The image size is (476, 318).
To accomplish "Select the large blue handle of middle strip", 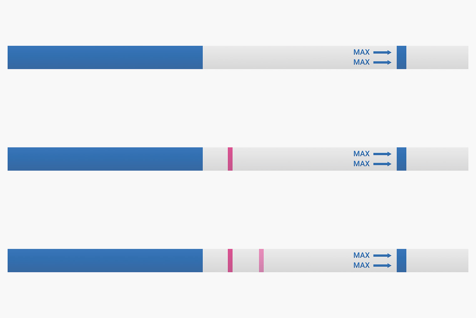I will point(105,159).
